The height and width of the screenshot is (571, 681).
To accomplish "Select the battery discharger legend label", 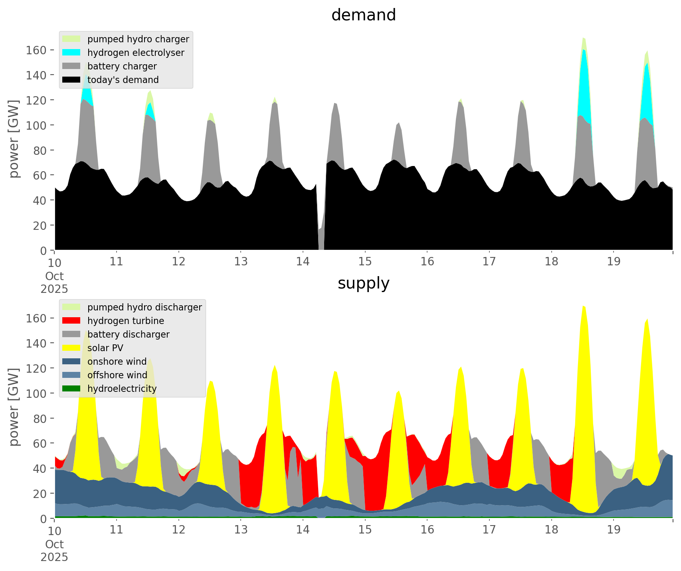I will [x=128, y=334].
